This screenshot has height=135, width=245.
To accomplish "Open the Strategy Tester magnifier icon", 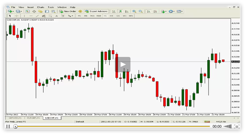I will point(54,11).
